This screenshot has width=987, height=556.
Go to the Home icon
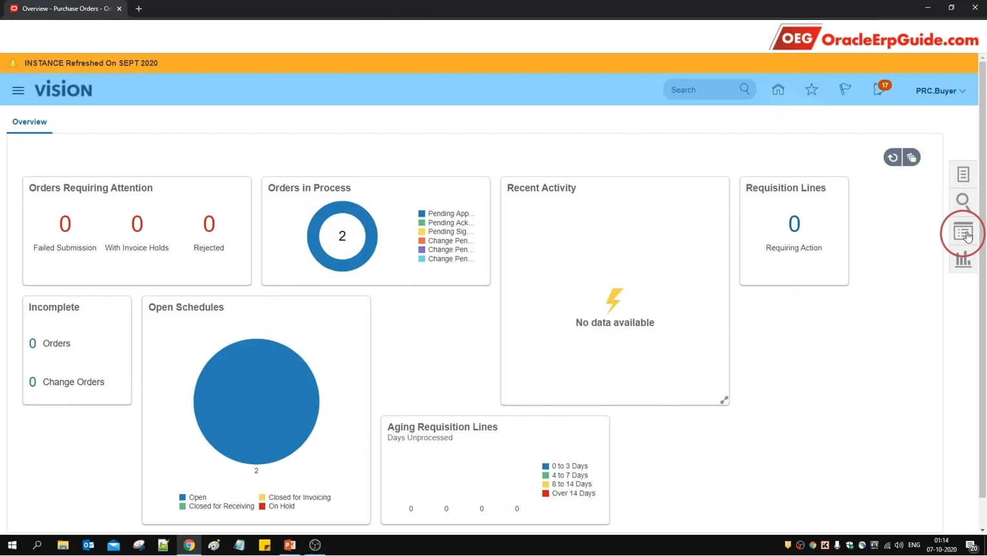778,90
